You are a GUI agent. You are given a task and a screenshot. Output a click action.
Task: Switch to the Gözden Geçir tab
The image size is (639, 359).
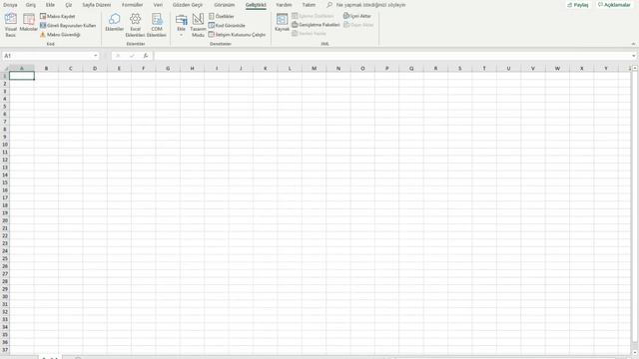click(x=188, y=5)
